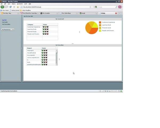Click the My Scorecard panel header

pos(73,19)
